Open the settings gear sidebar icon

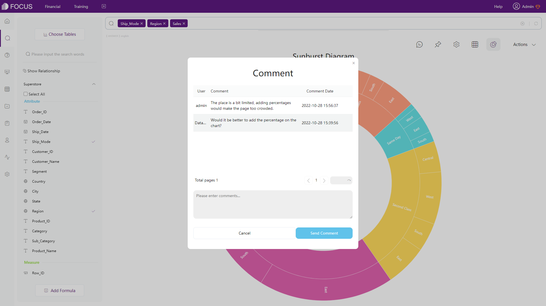(7, 174)
